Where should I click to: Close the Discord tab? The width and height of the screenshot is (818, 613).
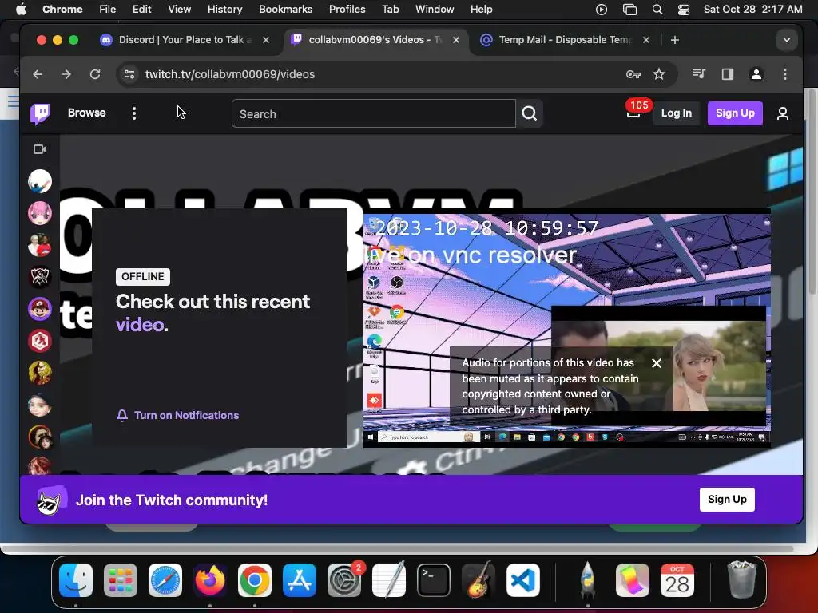pos(266,40)
